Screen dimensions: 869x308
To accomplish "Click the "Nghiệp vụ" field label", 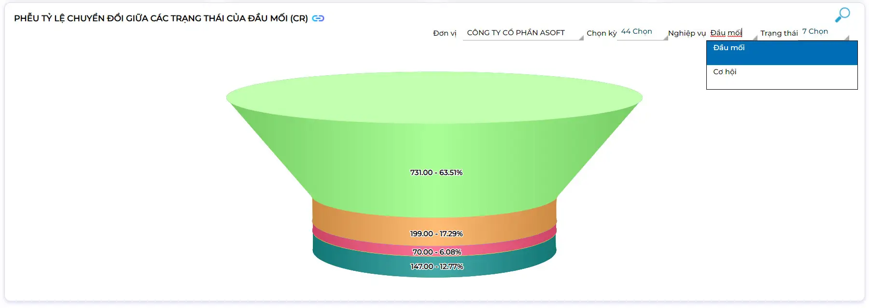I will tap(687, 33).
